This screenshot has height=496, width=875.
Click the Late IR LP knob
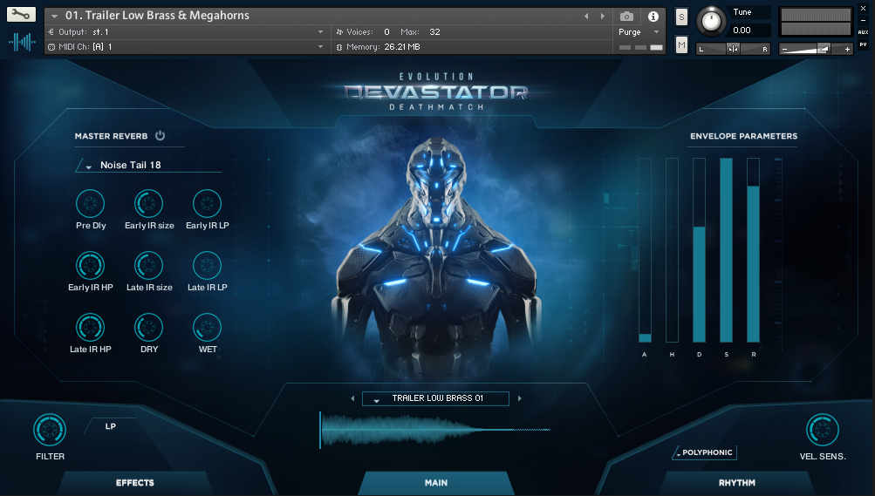[x=207, y=265]
